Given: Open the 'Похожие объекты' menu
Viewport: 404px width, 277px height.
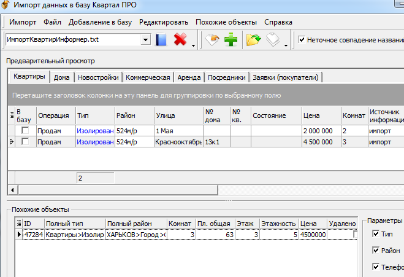Looking at the screenshot, I should [x=226, y=22].
